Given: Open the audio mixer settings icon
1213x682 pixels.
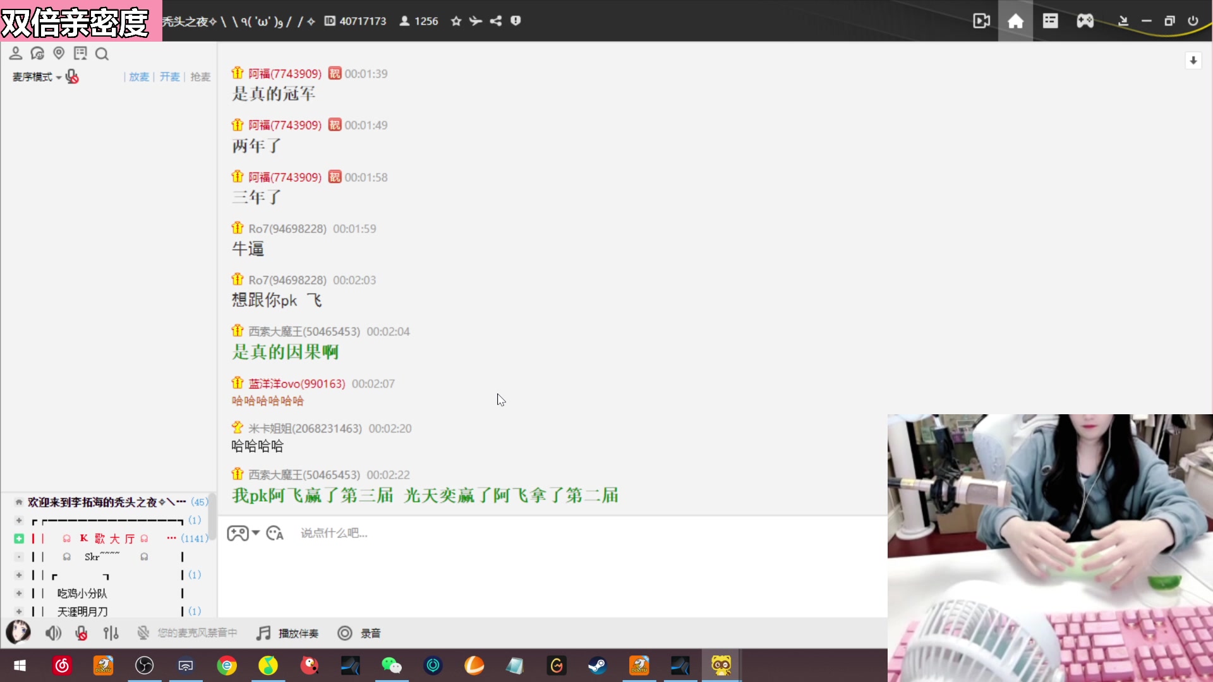Looking at the screenshot, I should point(111,633).
